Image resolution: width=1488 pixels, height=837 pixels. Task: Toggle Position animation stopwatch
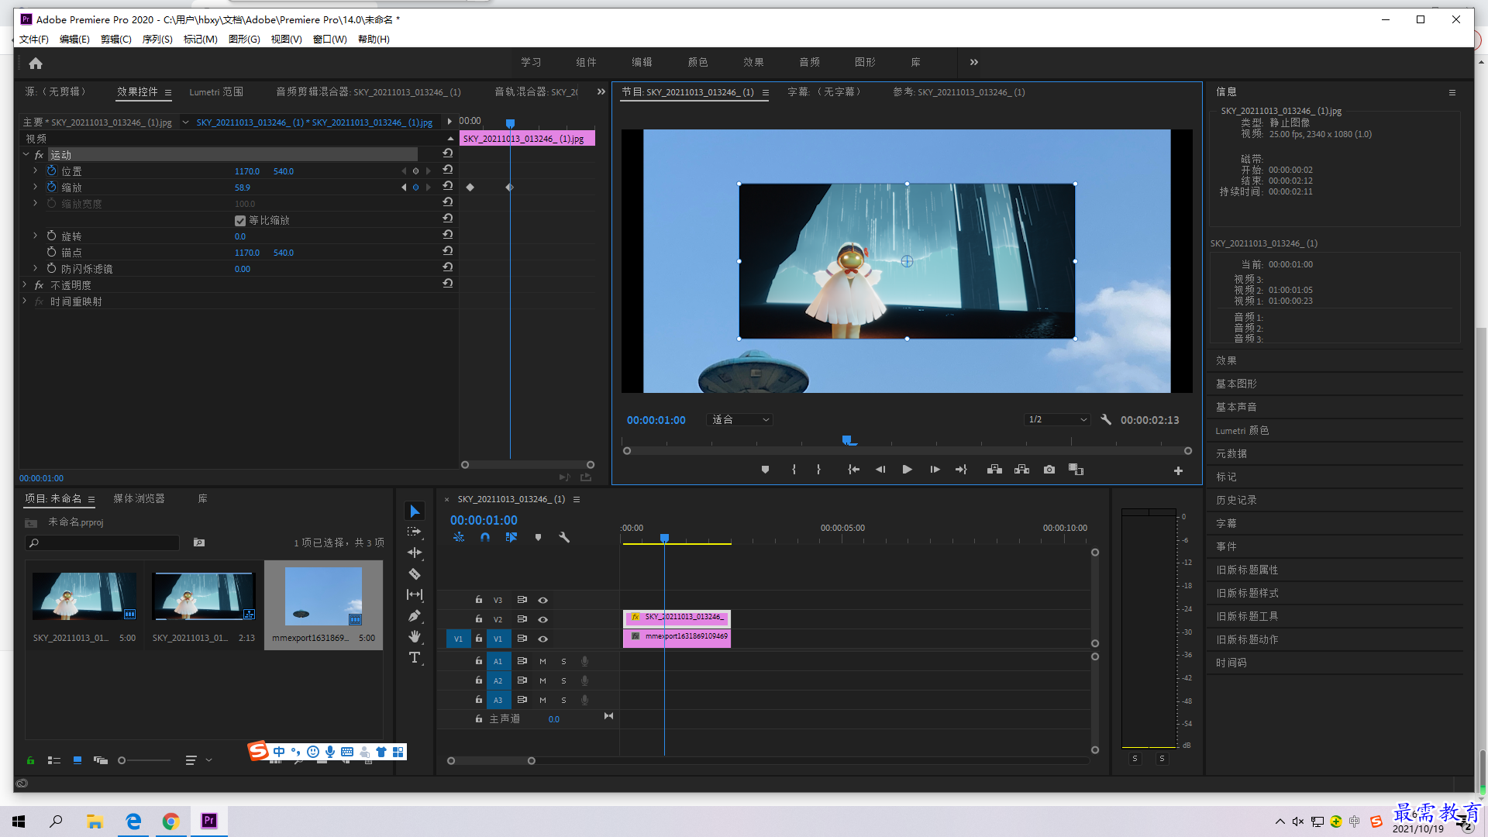(x=51, y=170)
